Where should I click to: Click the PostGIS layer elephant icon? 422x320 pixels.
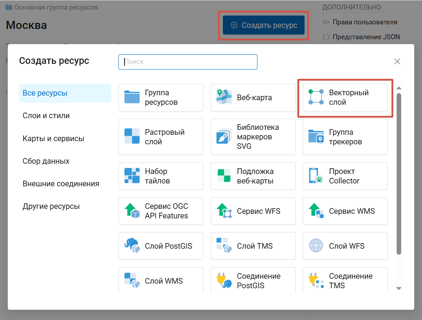click(x=132, y=246)
